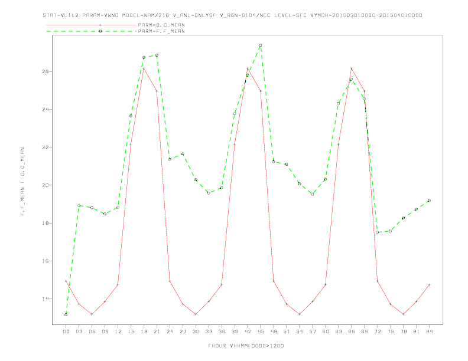Screen dimensions: 468x361
Task: Click x-axis tick label 33
Action: pos(209,332)
